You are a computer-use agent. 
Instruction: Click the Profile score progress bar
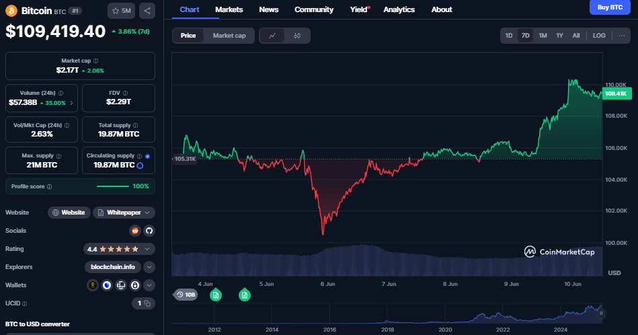113,186
